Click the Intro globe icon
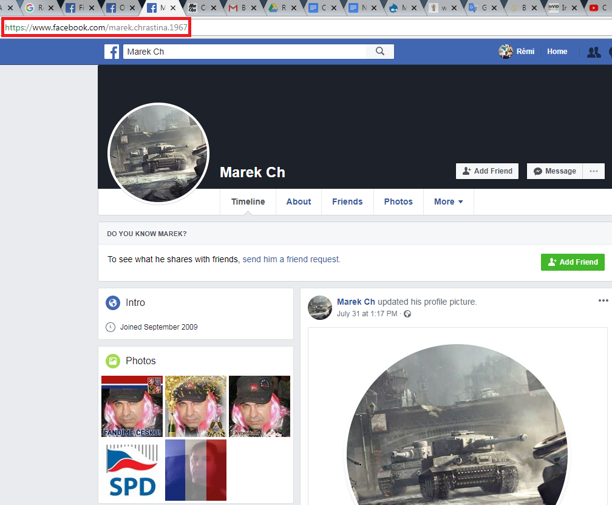 (x=113, y=303)
